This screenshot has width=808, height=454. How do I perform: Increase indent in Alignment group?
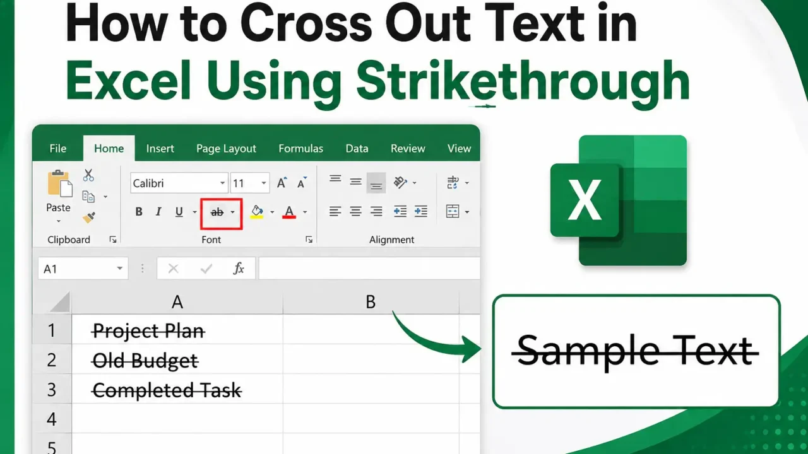tap(421, 212)
